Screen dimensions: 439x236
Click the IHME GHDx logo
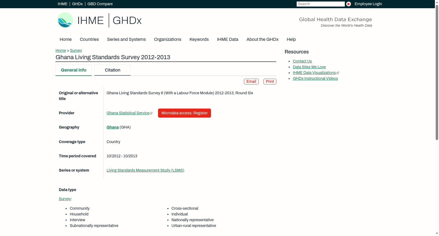pos(99,20)
